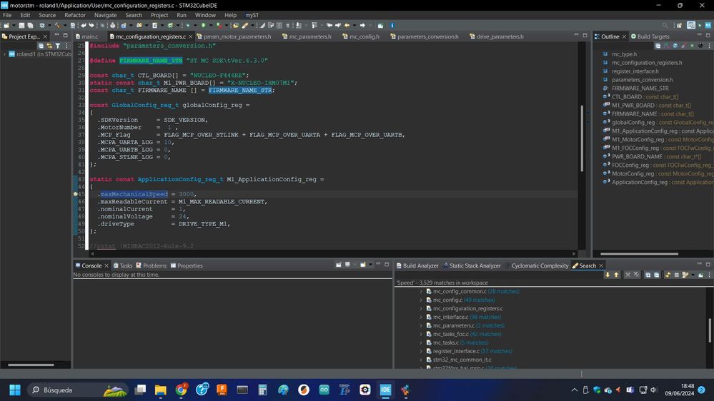Collapse all in Project Explorer
Screen dimensions: 714x401
(x=41, y=46)
